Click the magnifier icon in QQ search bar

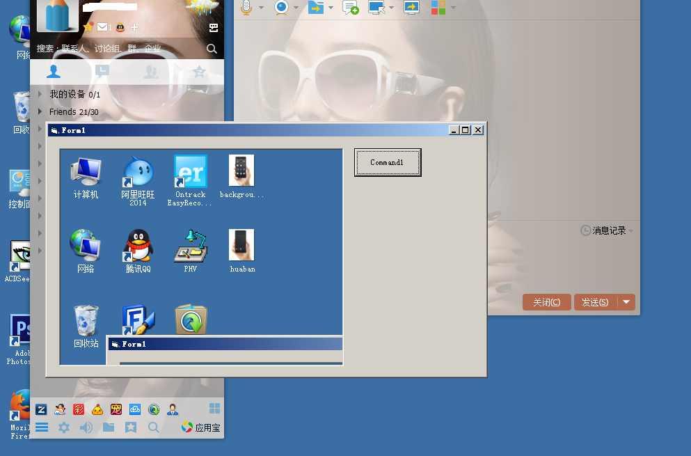click(x=212, y=49)
